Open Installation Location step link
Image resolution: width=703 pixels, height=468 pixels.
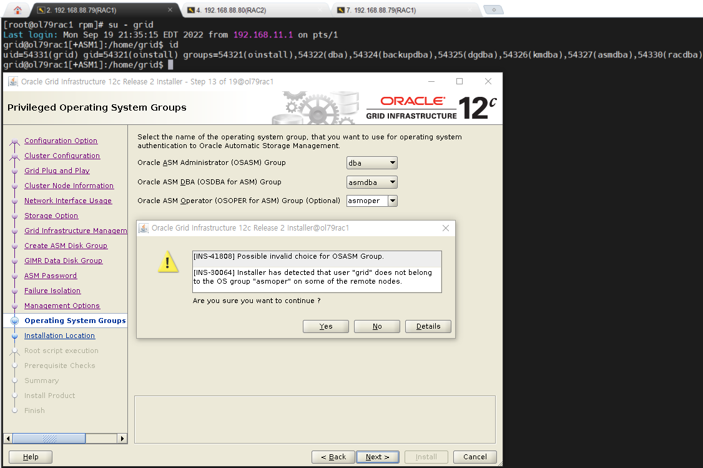pos(60,336)
